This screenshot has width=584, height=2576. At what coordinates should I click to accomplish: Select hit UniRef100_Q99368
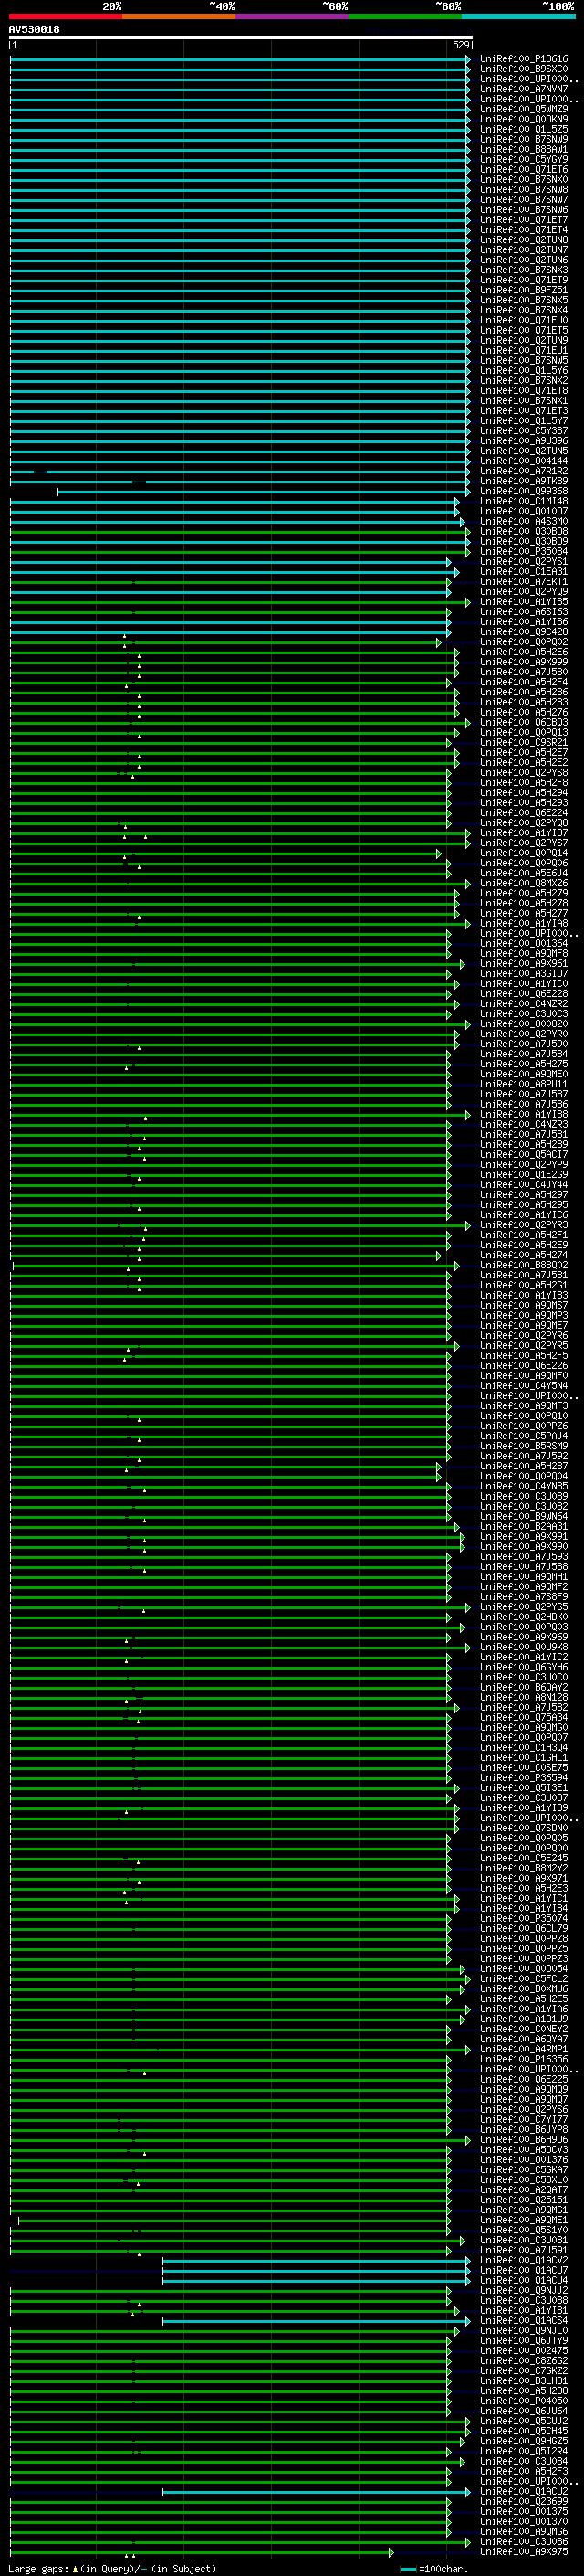[x=523, y=491]
